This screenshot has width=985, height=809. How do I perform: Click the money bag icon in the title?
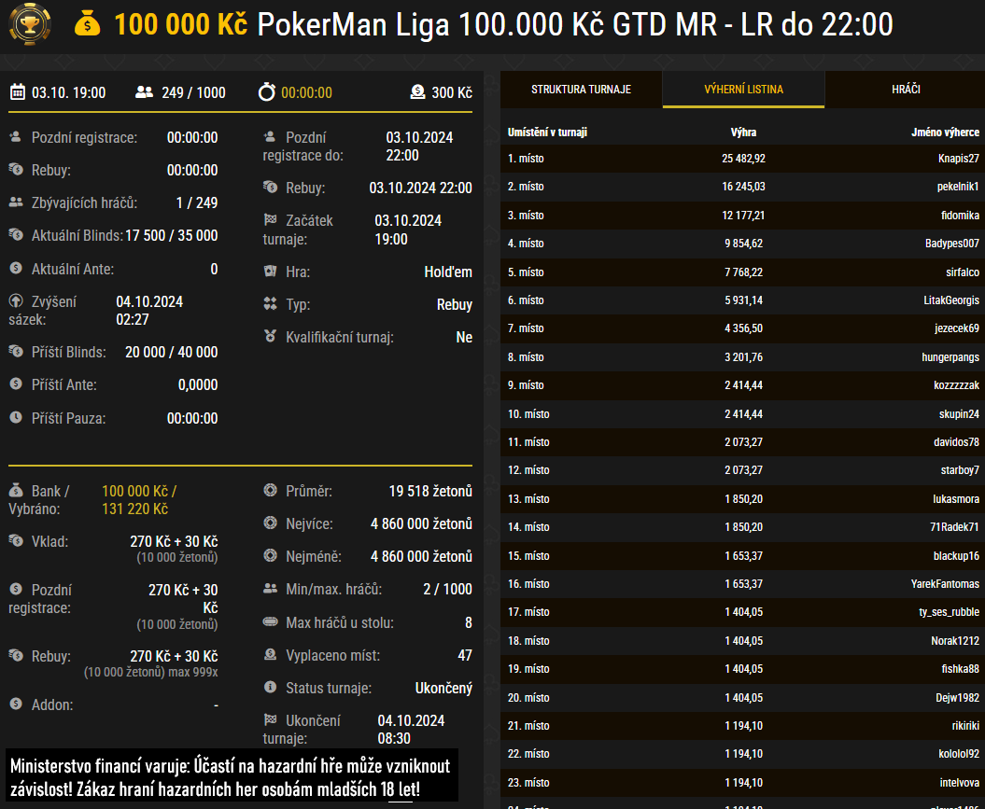click(x=88, y=24)
